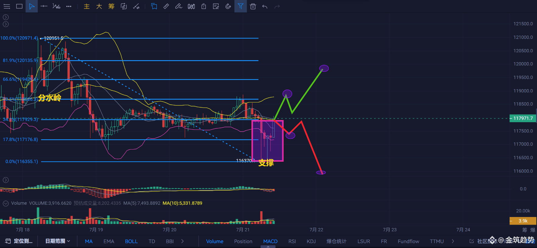Click the 主 main indicator icon
The width and height of the screenshot is (537, 248).
(87, 6)
